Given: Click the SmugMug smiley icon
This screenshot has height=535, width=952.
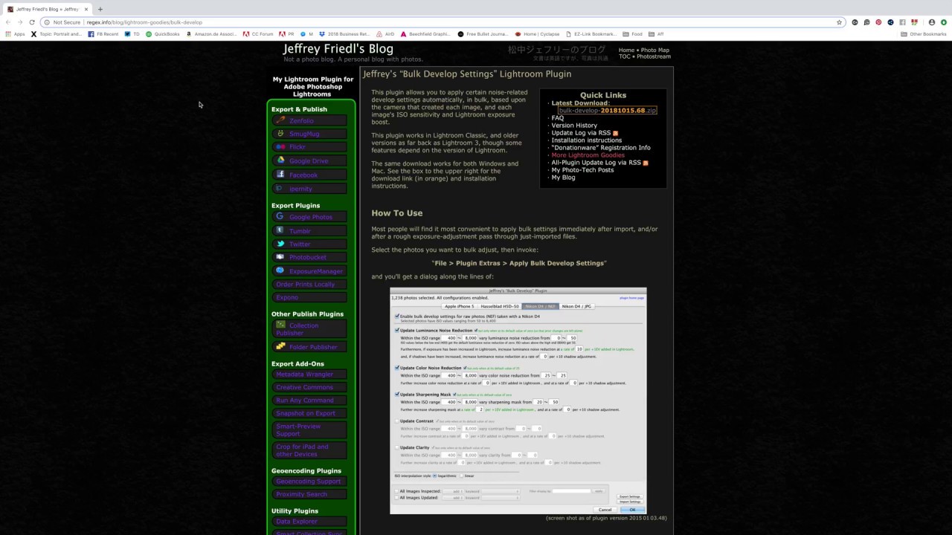Looking at the screenshot, I should tap(280, 134).
